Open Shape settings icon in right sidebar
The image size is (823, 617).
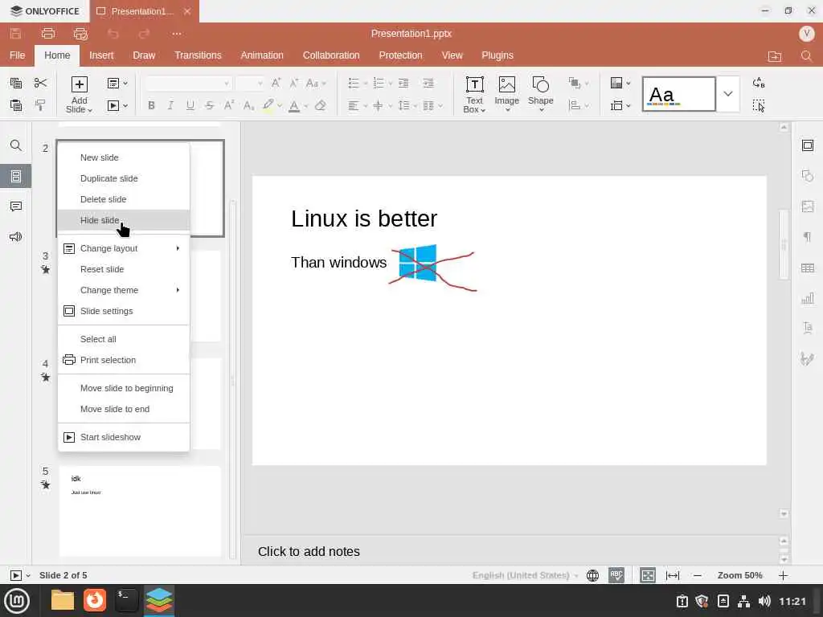(x=807, y=176)
